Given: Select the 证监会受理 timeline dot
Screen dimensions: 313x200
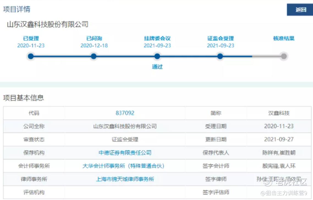Looking at the screenshot, I should (x=220, y=56).
